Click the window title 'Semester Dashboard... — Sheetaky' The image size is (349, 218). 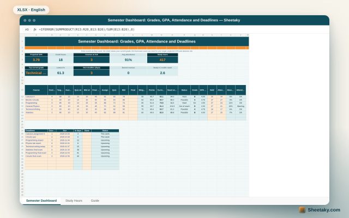174,20
